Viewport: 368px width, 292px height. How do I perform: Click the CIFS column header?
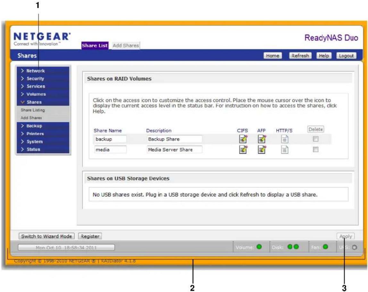(x=242, y=131)
